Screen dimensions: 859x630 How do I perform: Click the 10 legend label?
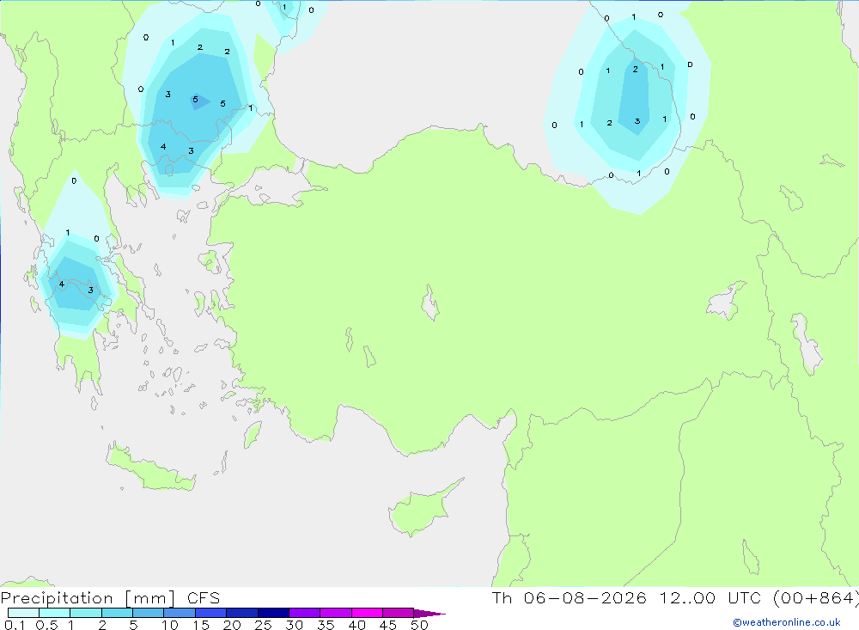pos(170,625)
